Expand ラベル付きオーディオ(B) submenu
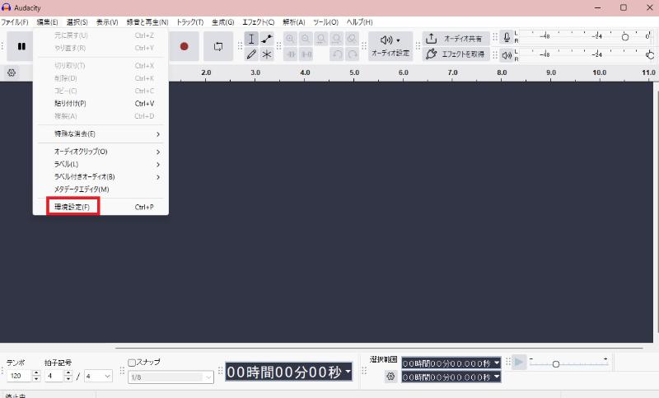Image resolution: width=659 pixels, height=398 pixels. (x=100, y=176)
